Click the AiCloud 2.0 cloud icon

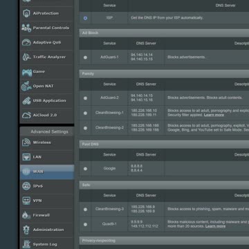tap(26, 116)
